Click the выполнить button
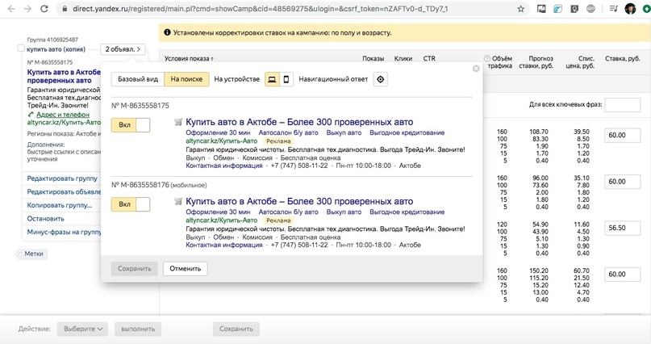Viewport: 651px width, 344px height. pyautogui.click(x=138, y=329)
